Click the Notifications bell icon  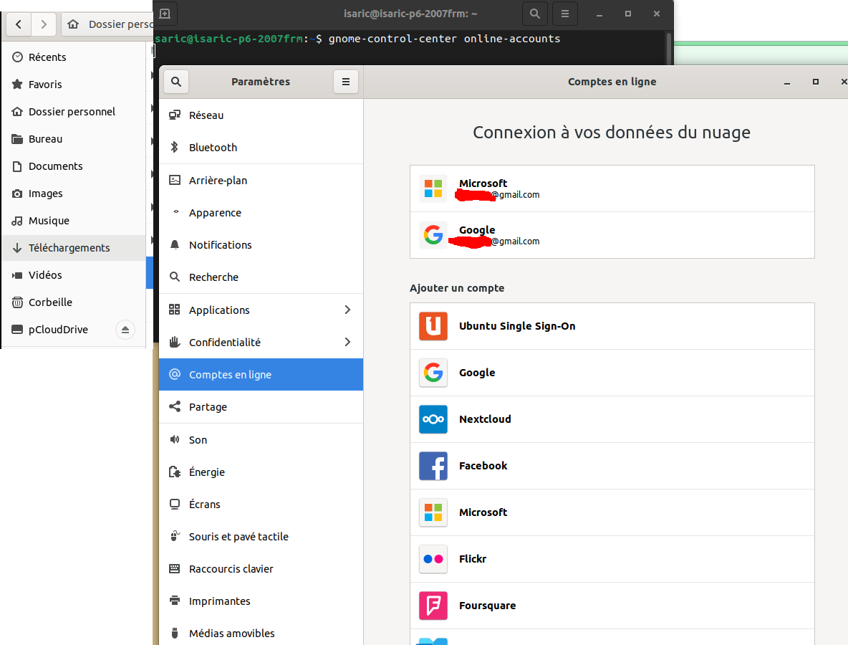174,244
